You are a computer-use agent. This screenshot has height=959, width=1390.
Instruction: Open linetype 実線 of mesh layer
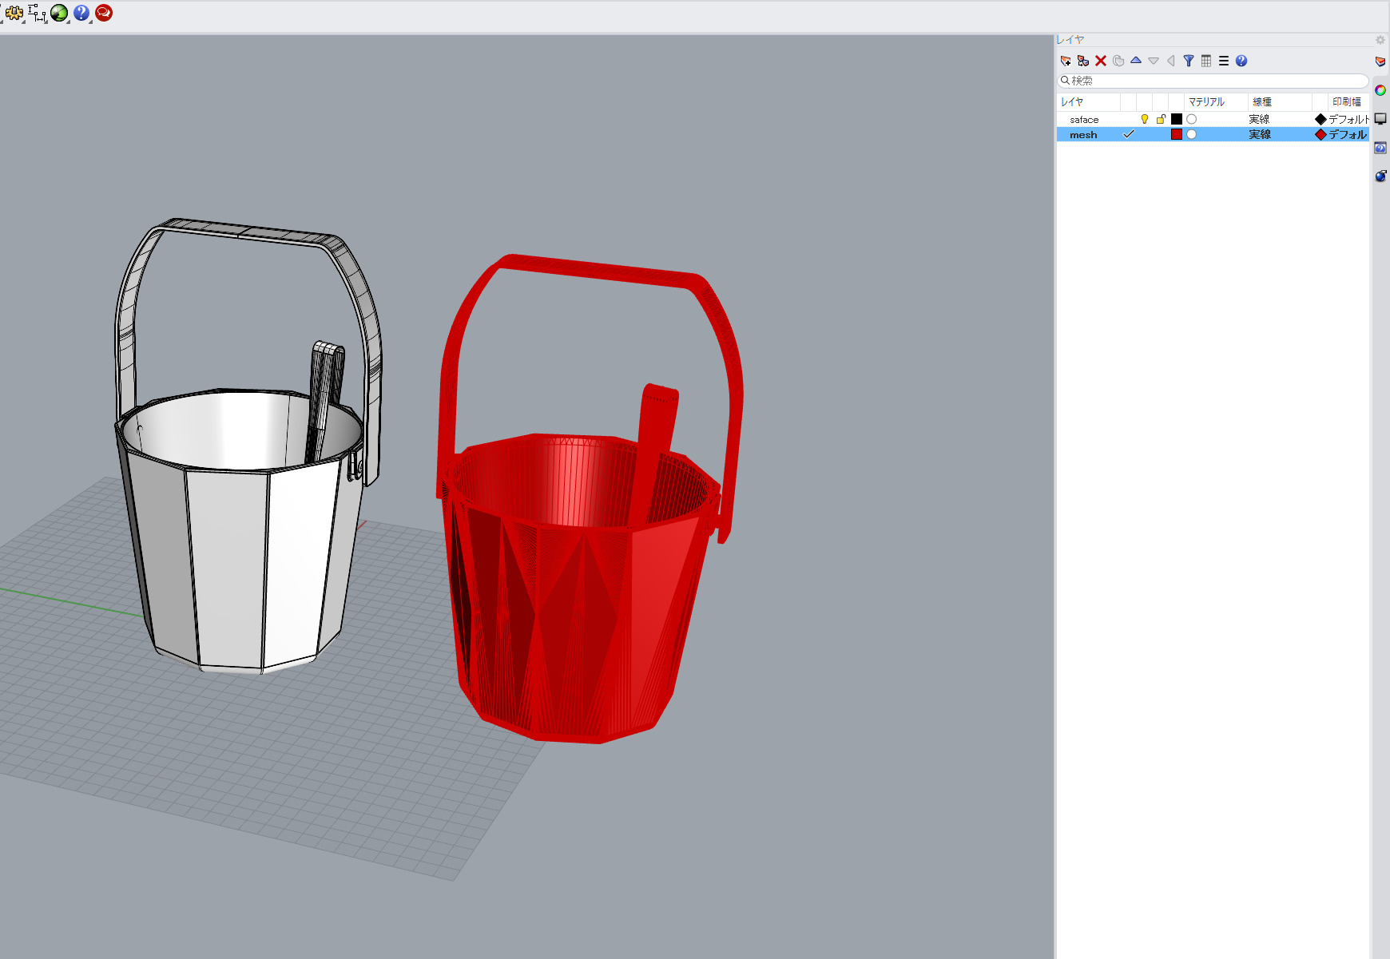point(1260,134)
